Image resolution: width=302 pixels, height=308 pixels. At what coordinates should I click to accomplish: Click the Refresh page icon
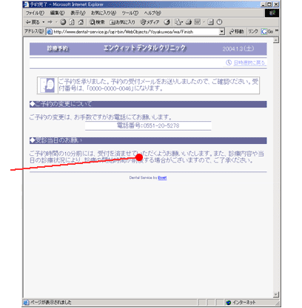pos(72,22)
